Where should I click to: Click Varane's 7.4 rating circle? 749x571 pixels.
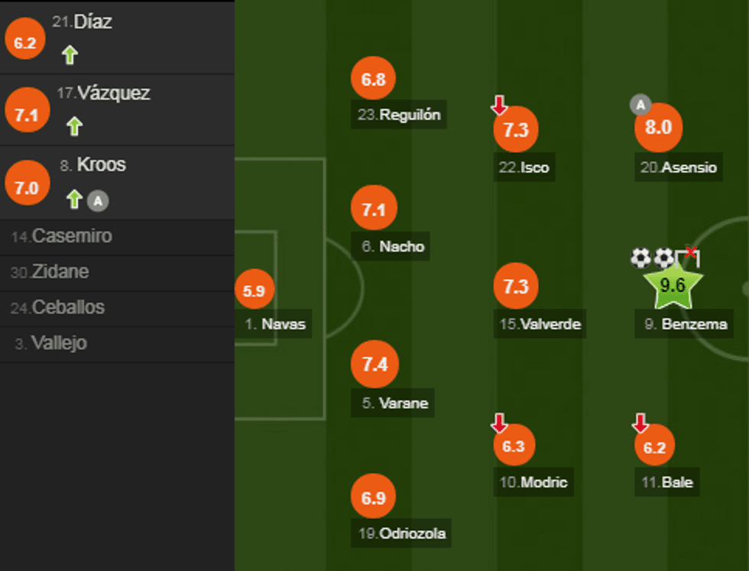[x=374, y=365]
